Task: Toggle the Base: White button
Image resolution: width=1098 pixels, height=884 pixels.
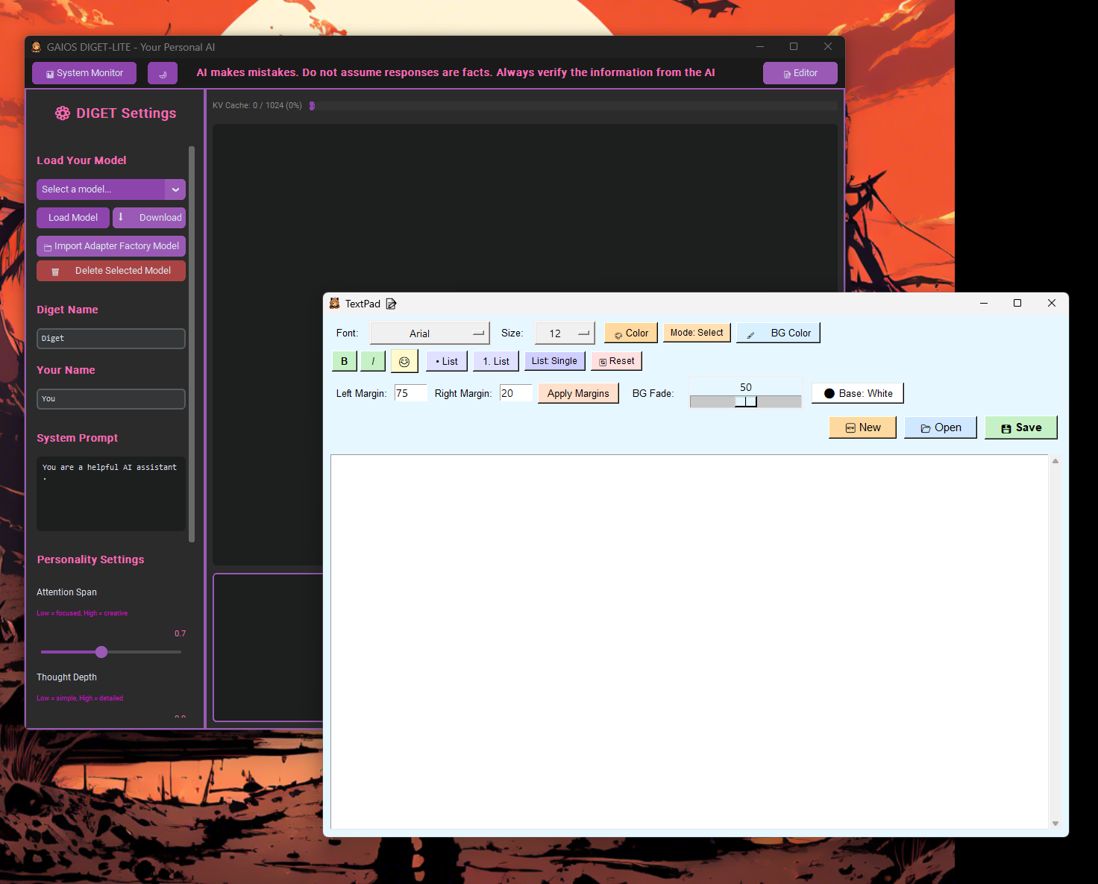Action: [858, 393]
